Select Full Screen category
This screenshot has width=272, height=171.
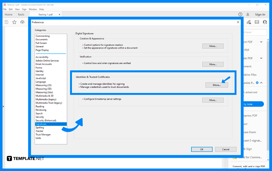pyautogui.click(x=41, y=43)
